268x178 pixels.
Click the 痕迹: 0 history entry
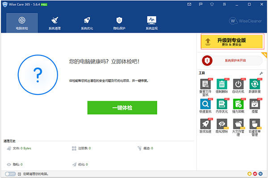click(145, 148)
